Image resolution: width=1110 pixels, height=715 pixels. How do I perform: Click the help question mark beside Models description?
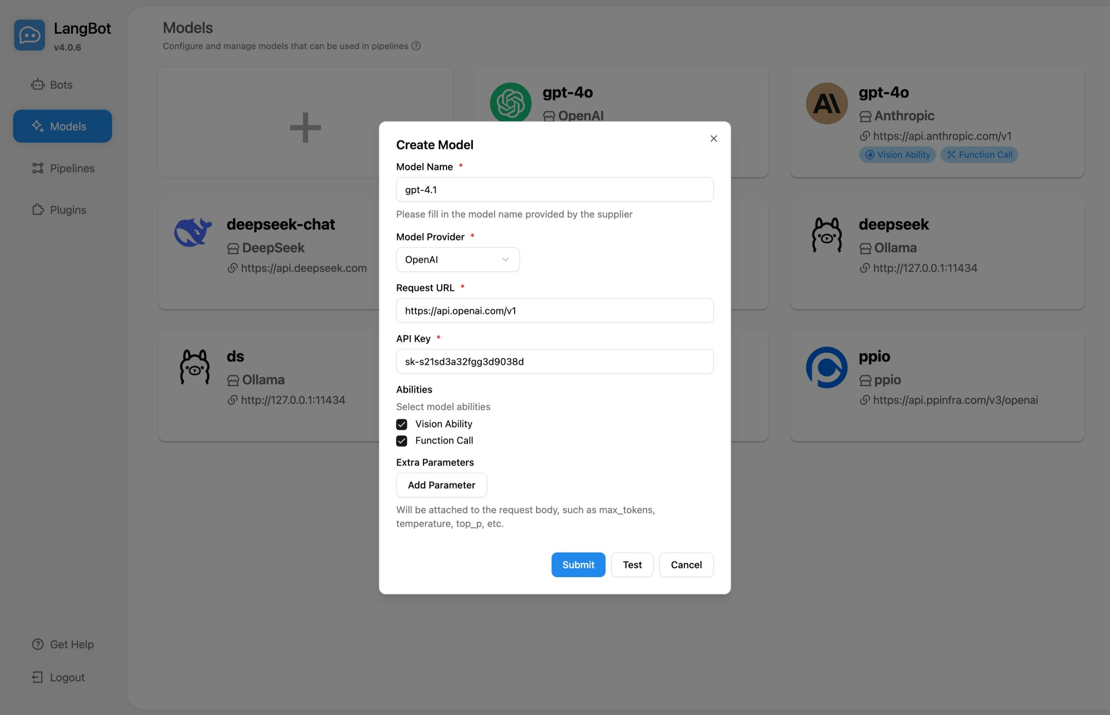click(416, 46)
